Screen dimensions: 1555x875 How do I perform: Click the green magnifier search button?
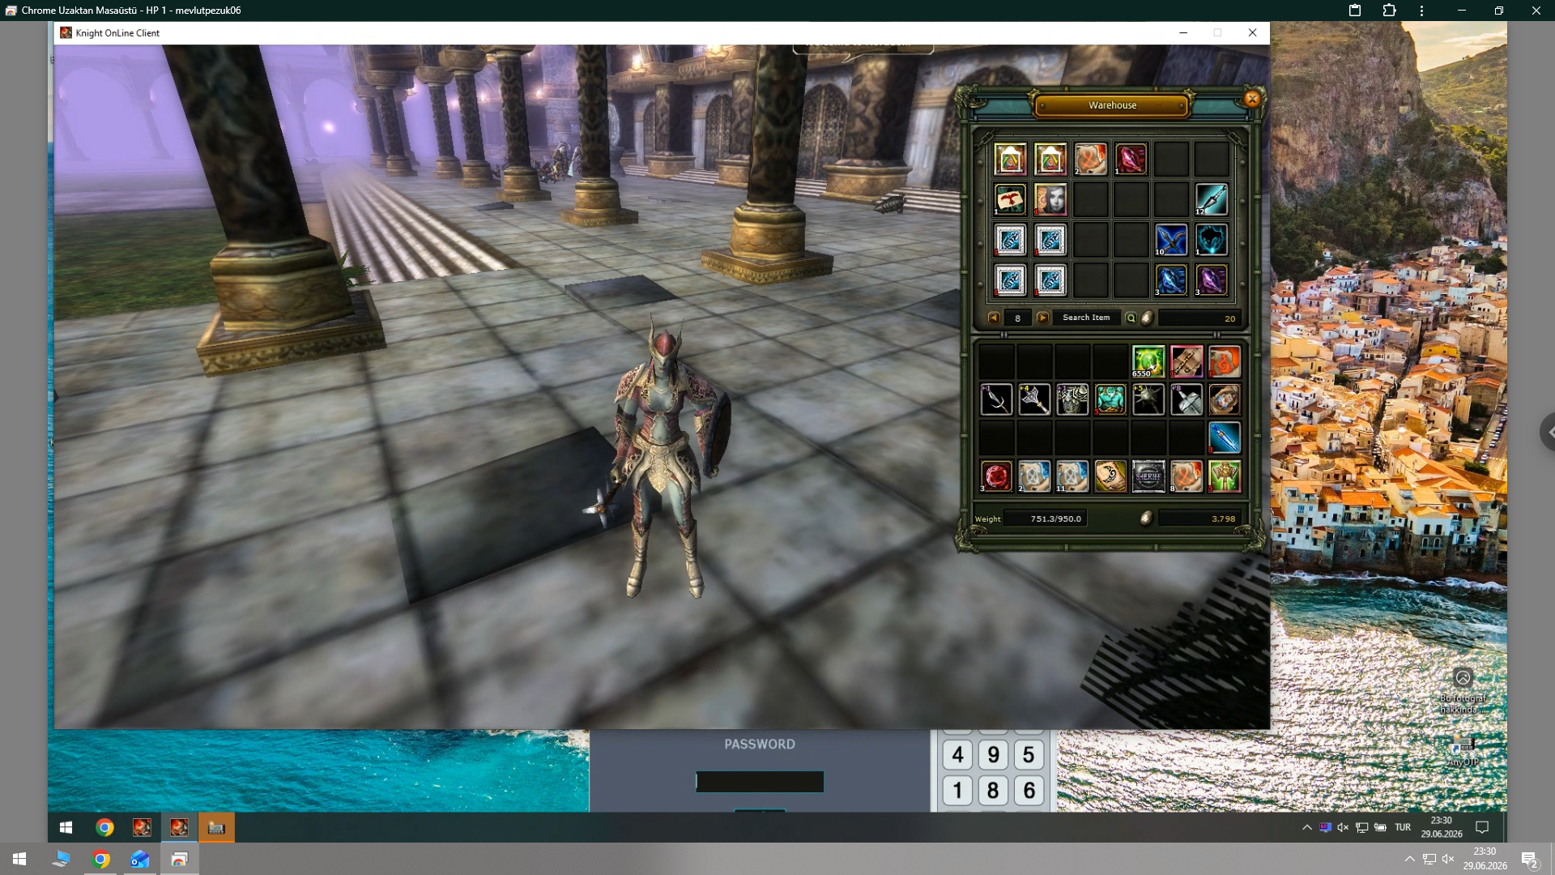click(1131, 318)
